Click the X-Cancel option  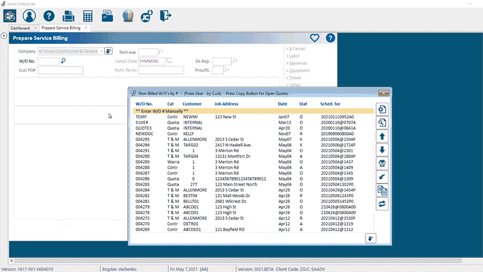coord(297,49)
